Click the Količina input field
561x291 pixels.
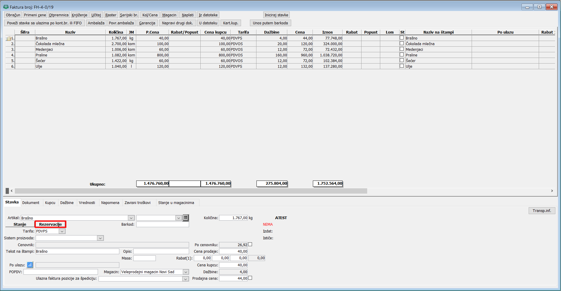[x=234, y=218]
